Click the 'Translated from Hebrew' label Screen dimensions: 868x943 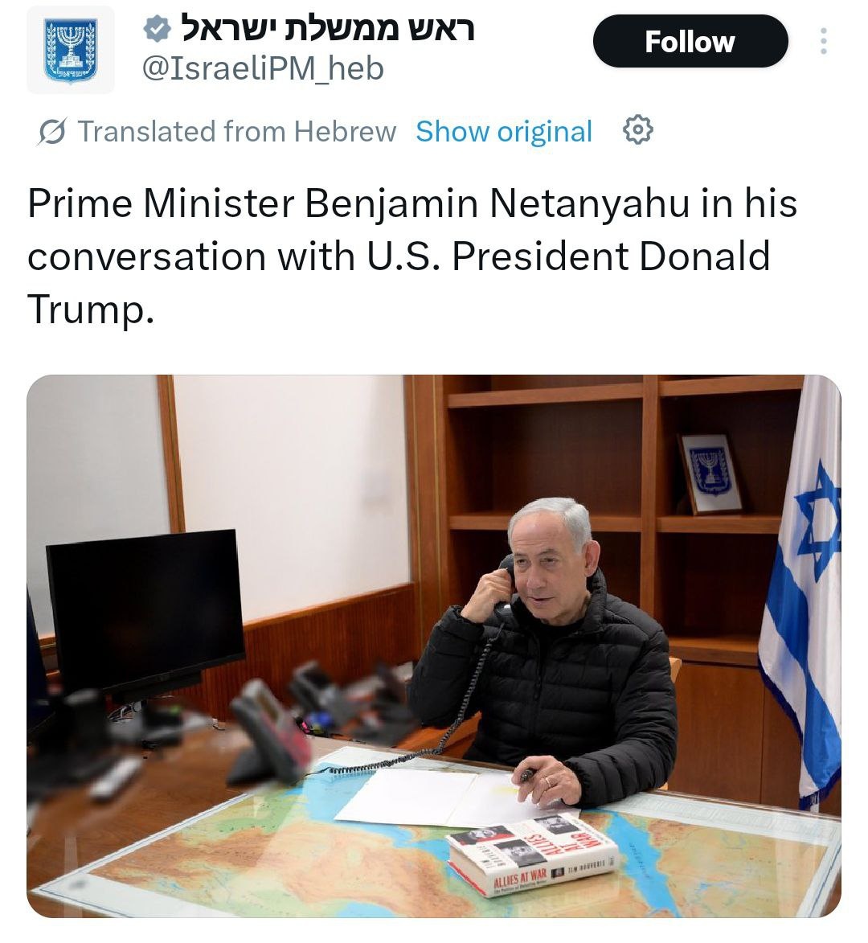237,132
